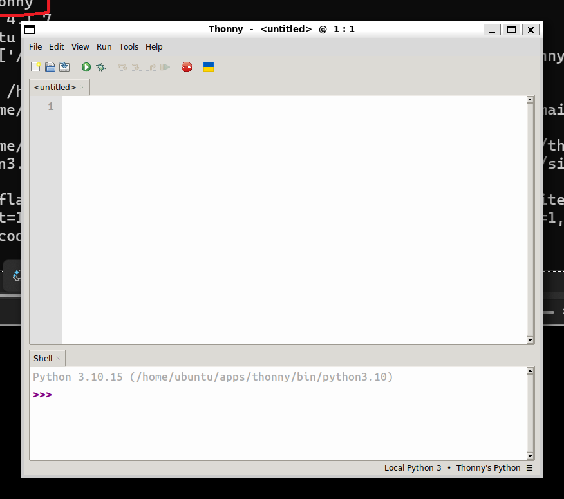The width and height of the screenshot is (564, 499).
Task: Click the Step over toolbar icon
Action: [x=122, y=67]
